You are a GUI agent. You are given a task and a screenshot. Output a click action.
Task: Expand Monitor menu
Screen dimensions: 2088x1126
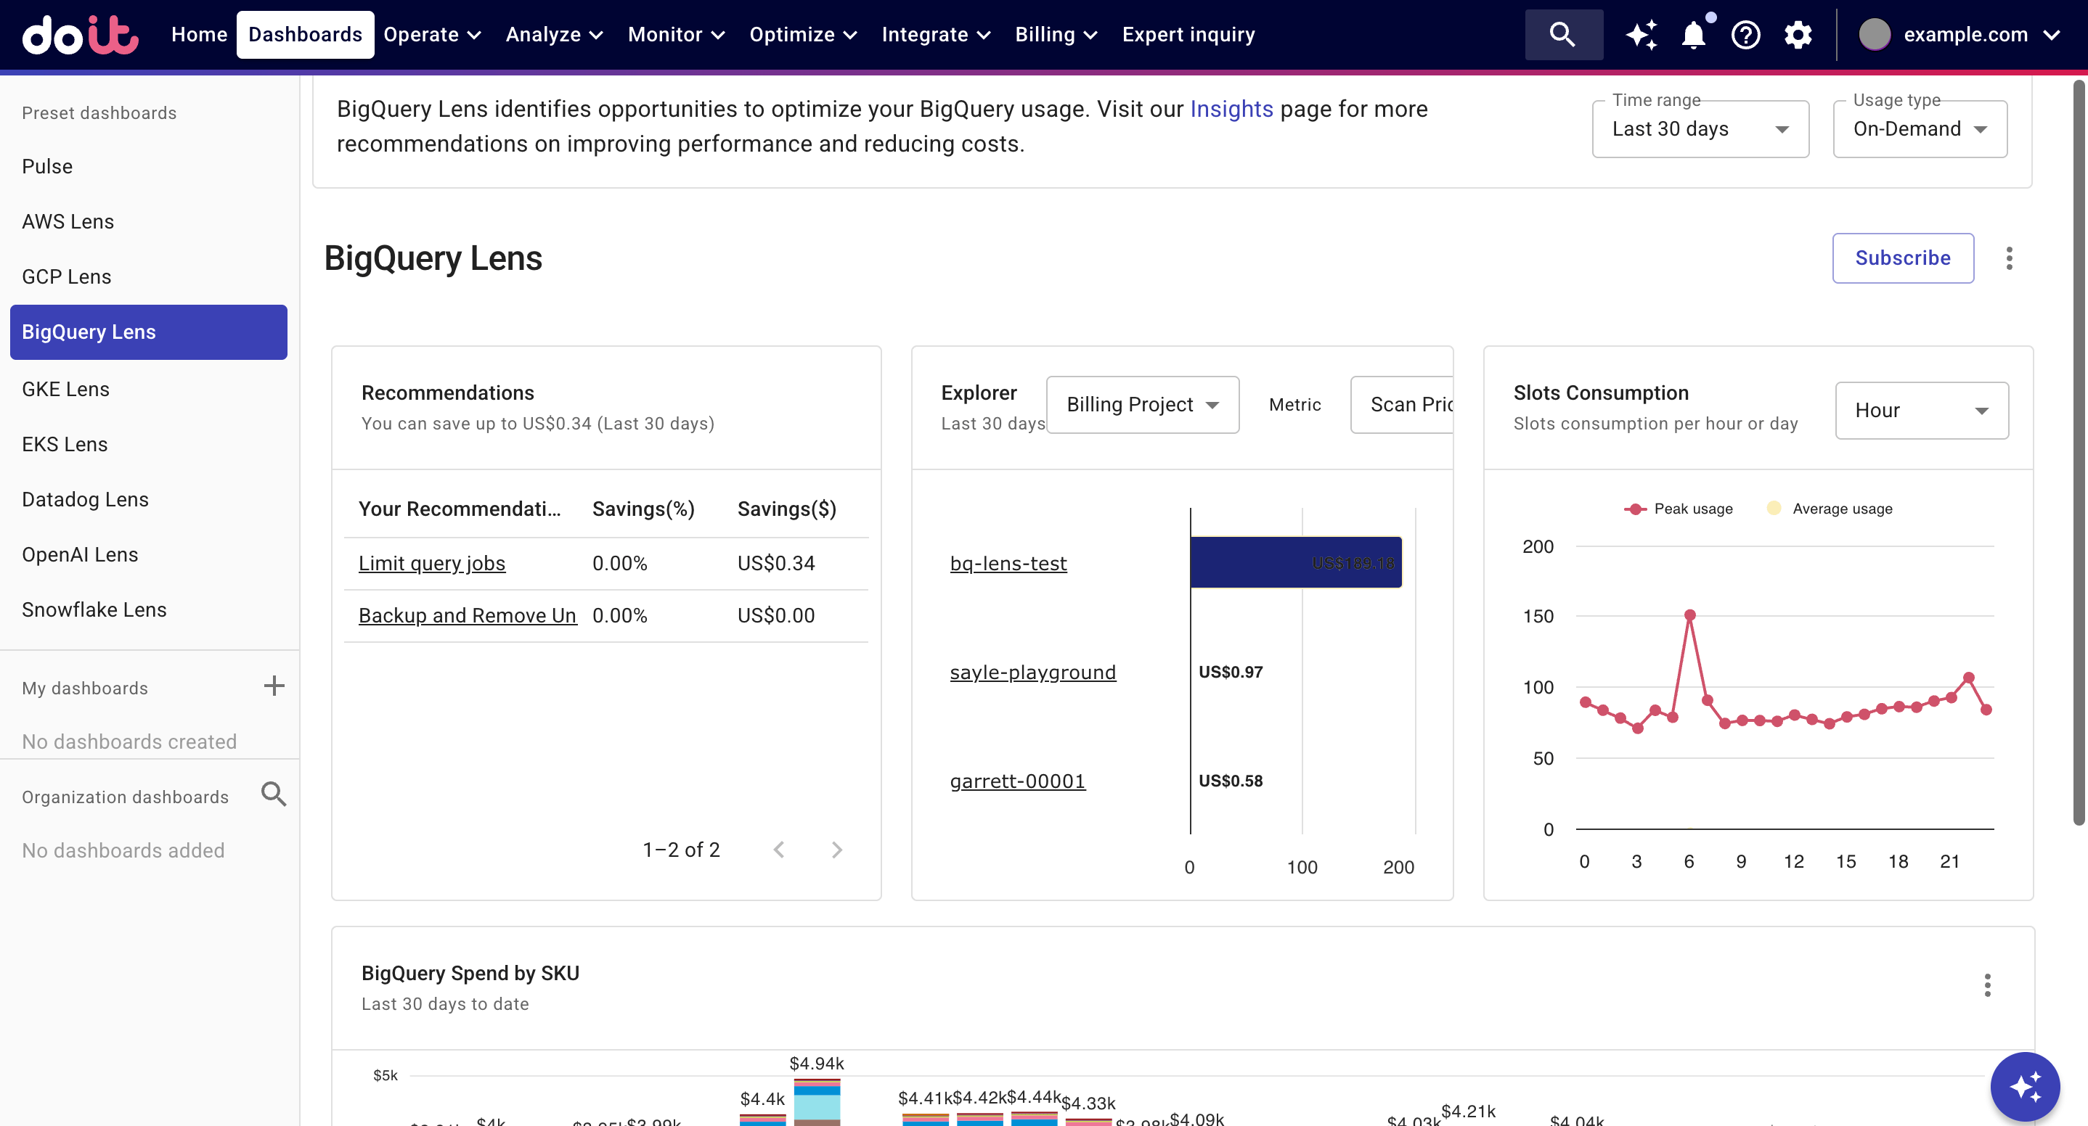[x=676, y=35]
